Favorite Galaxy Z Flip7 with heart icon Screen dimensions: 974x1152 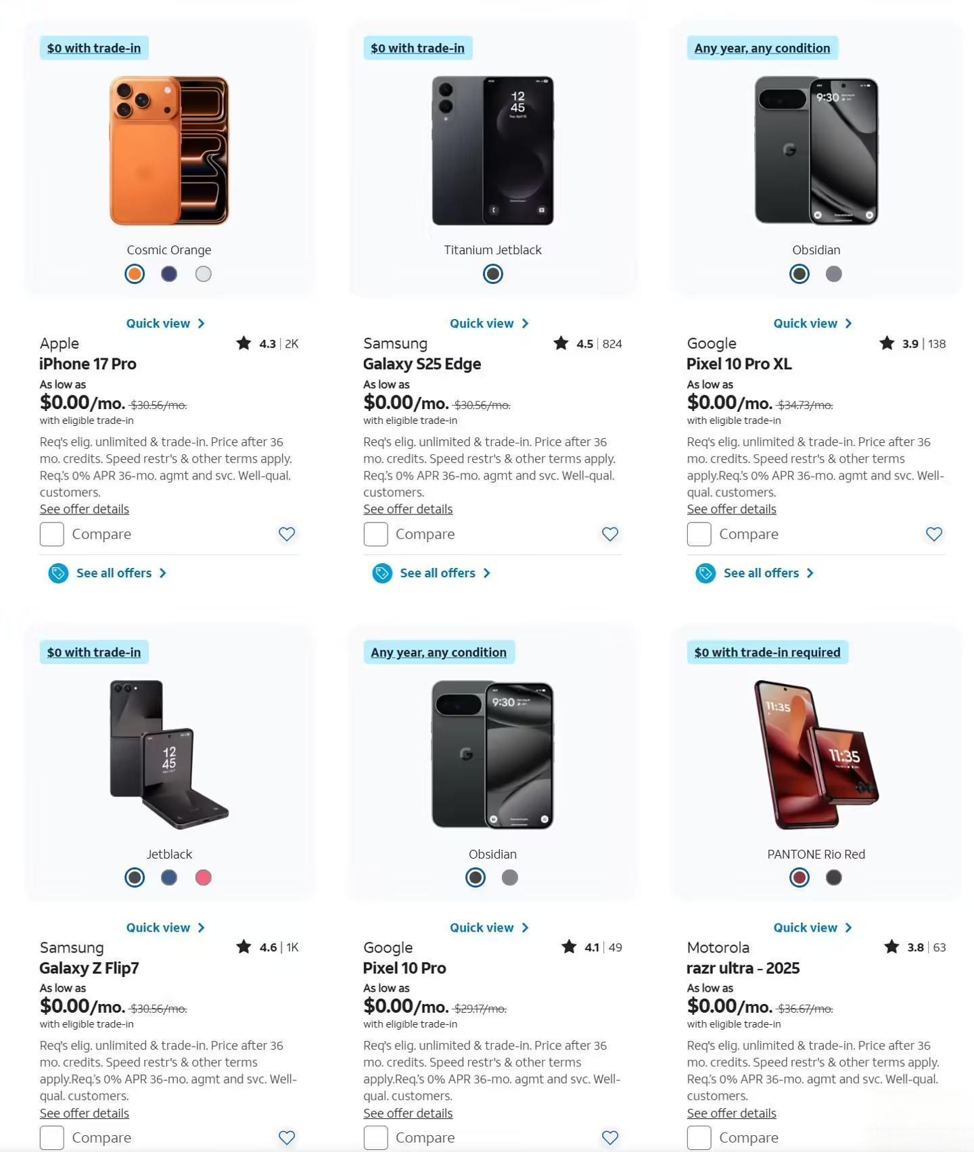[x=287, y=1138]
